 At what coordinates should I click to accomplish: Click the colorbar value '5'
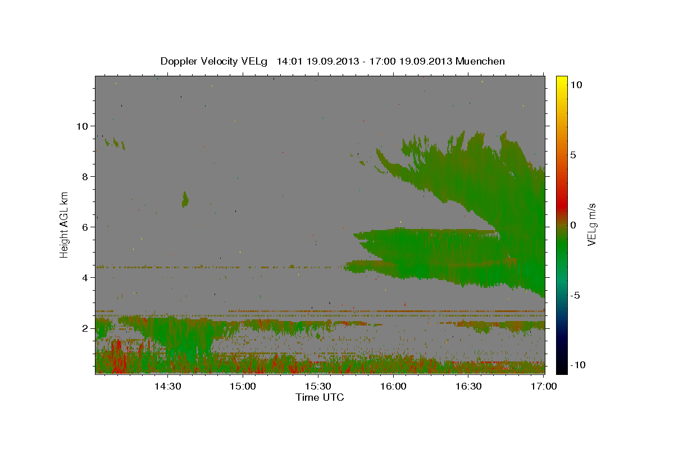pyautogui.click(x=573, y=155)
